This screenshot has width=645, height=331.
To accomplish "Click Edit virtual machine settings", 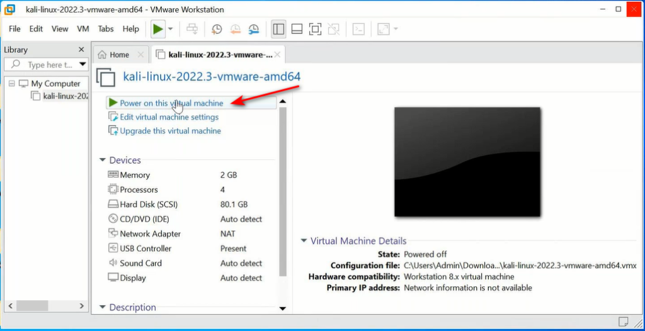I will 169,117.
